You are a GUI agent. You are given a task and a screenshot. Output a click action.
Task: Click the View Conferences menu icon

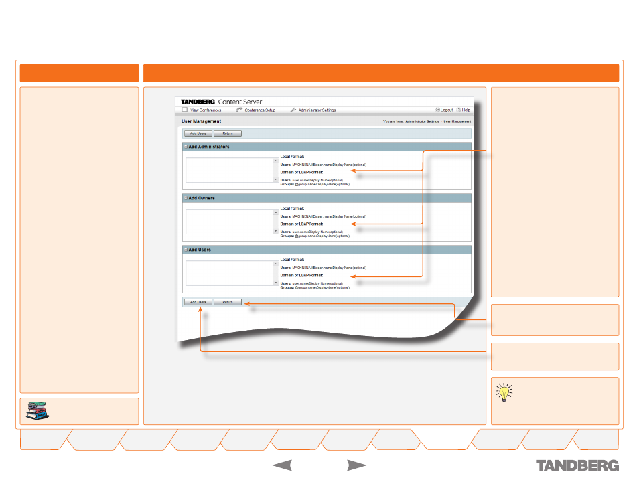[x=185, y=110]
